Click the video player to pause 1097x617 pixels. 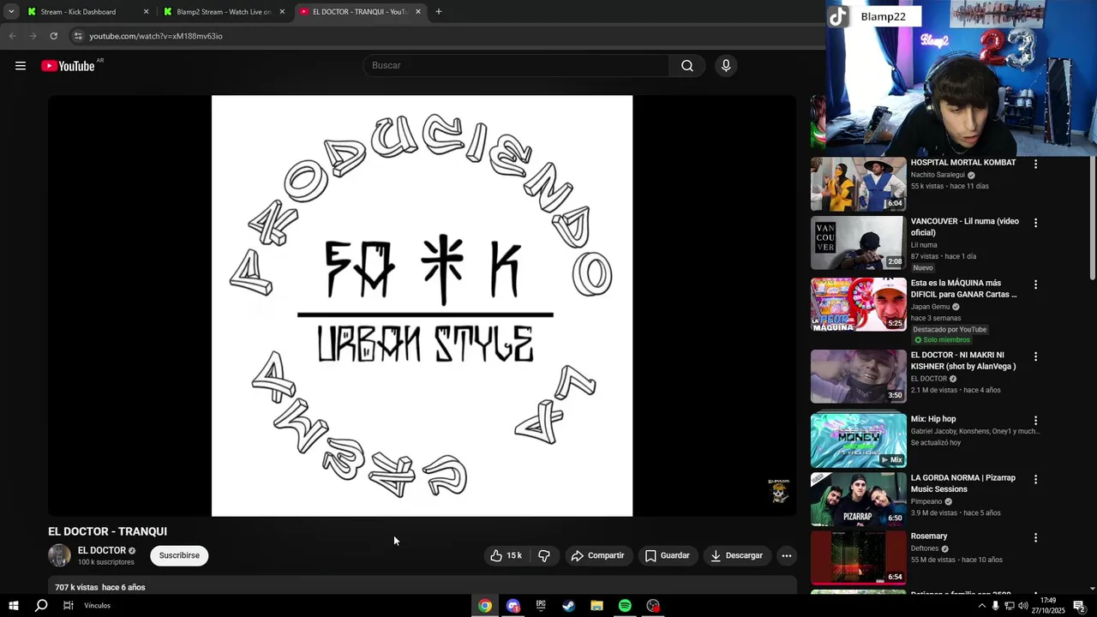422,306
